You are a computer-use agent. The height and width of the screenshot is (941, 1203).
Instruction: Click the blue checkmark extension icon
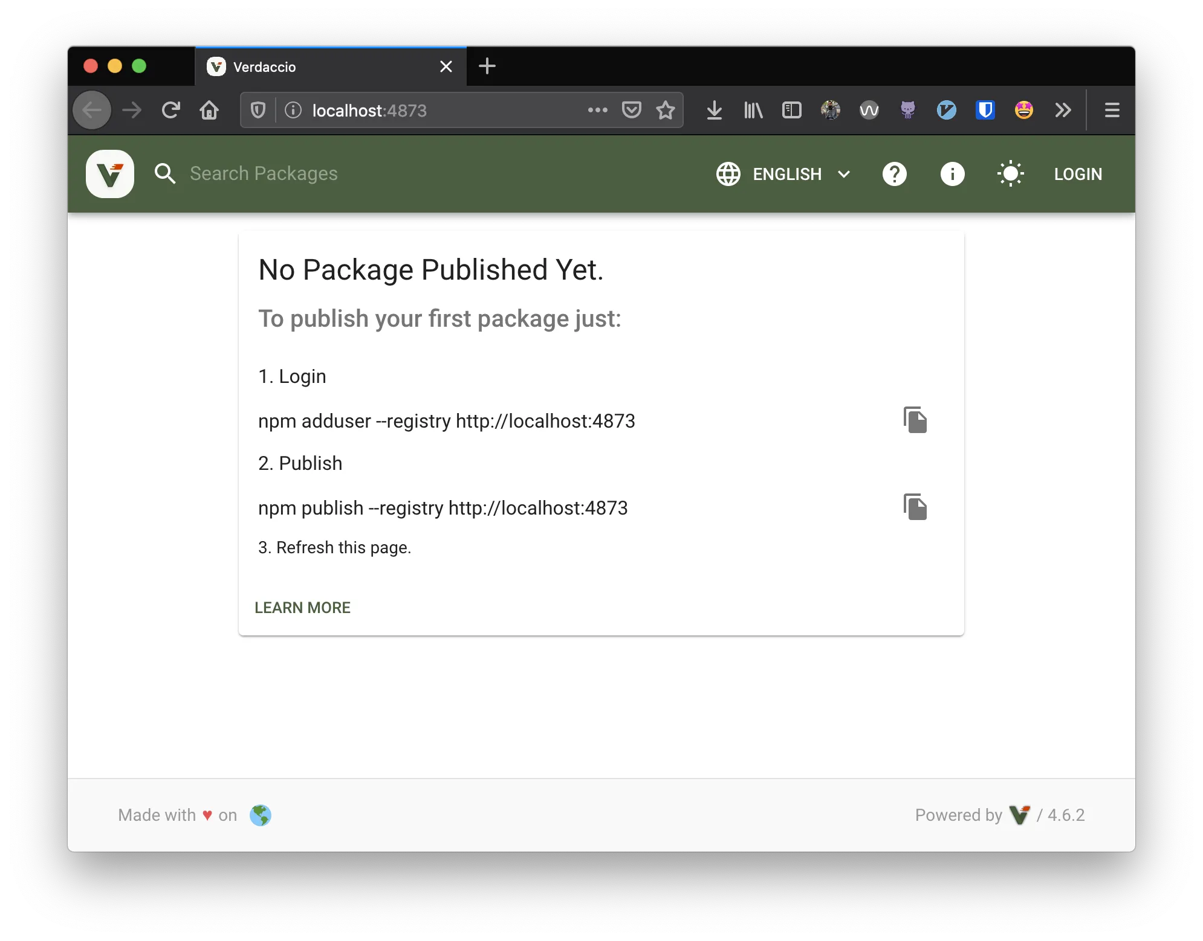coord(946,110)
